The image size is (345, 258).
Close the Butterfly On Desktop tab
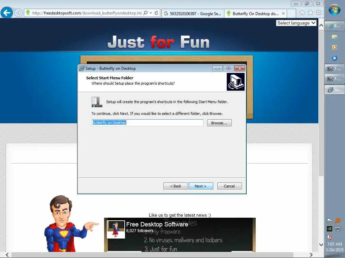click(283, 13)
